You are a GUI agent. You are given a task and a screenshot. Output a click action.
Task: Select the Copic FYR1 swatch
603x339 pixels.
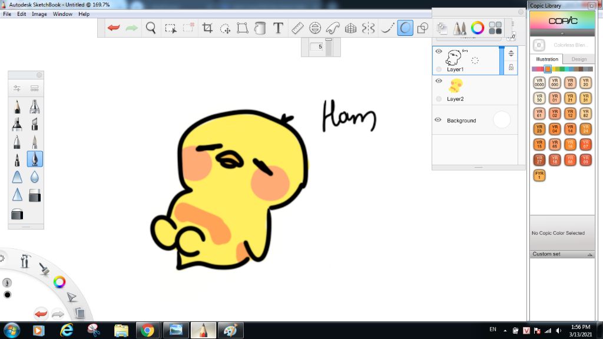539,175
